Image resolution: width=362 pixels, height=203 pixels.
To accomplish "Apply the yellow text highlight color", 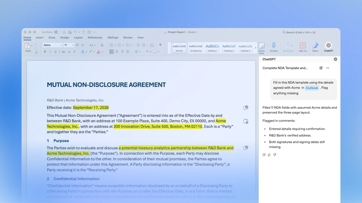I will (x=91, y=52).
